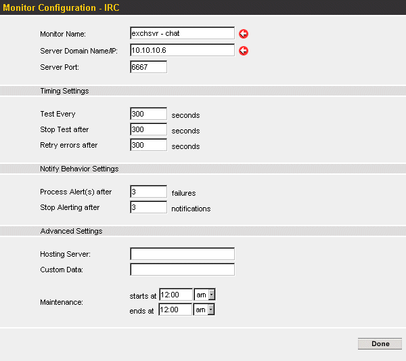Open the maintenance 'ends at' am/pm dropdown
The width and height of the screenshot is (406, 361).
(204, 310)
